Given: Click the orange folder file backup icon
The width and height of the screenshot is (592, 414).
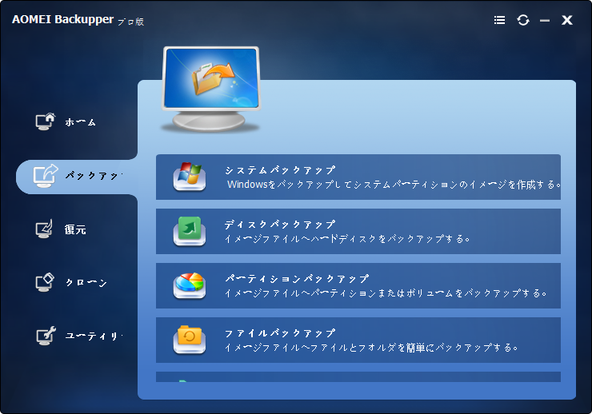Looking at the screenshot, I should tap(190, 340).
